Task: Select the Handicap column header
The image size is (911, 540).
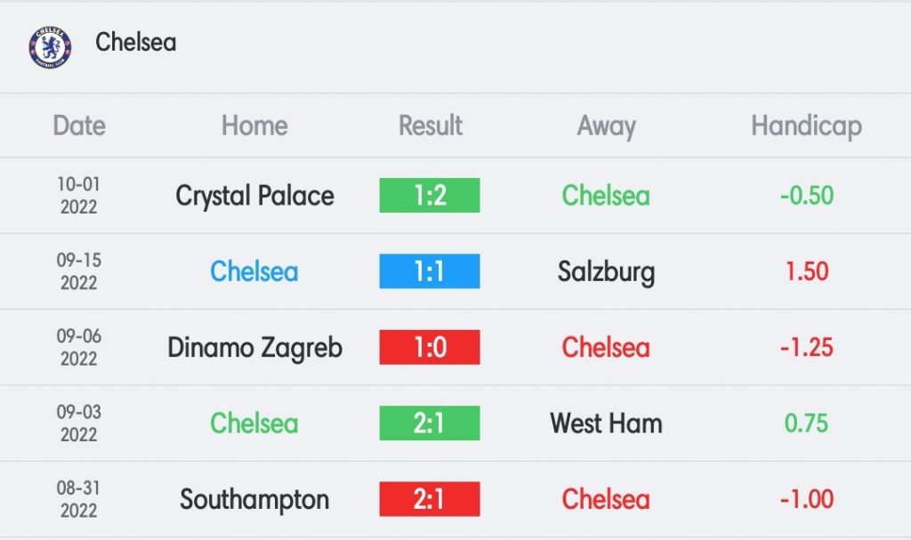Action: (806, 126)
